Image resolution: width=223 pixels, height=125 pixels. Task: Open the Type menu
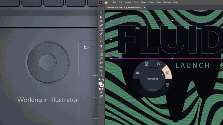[x=136, y=2]
